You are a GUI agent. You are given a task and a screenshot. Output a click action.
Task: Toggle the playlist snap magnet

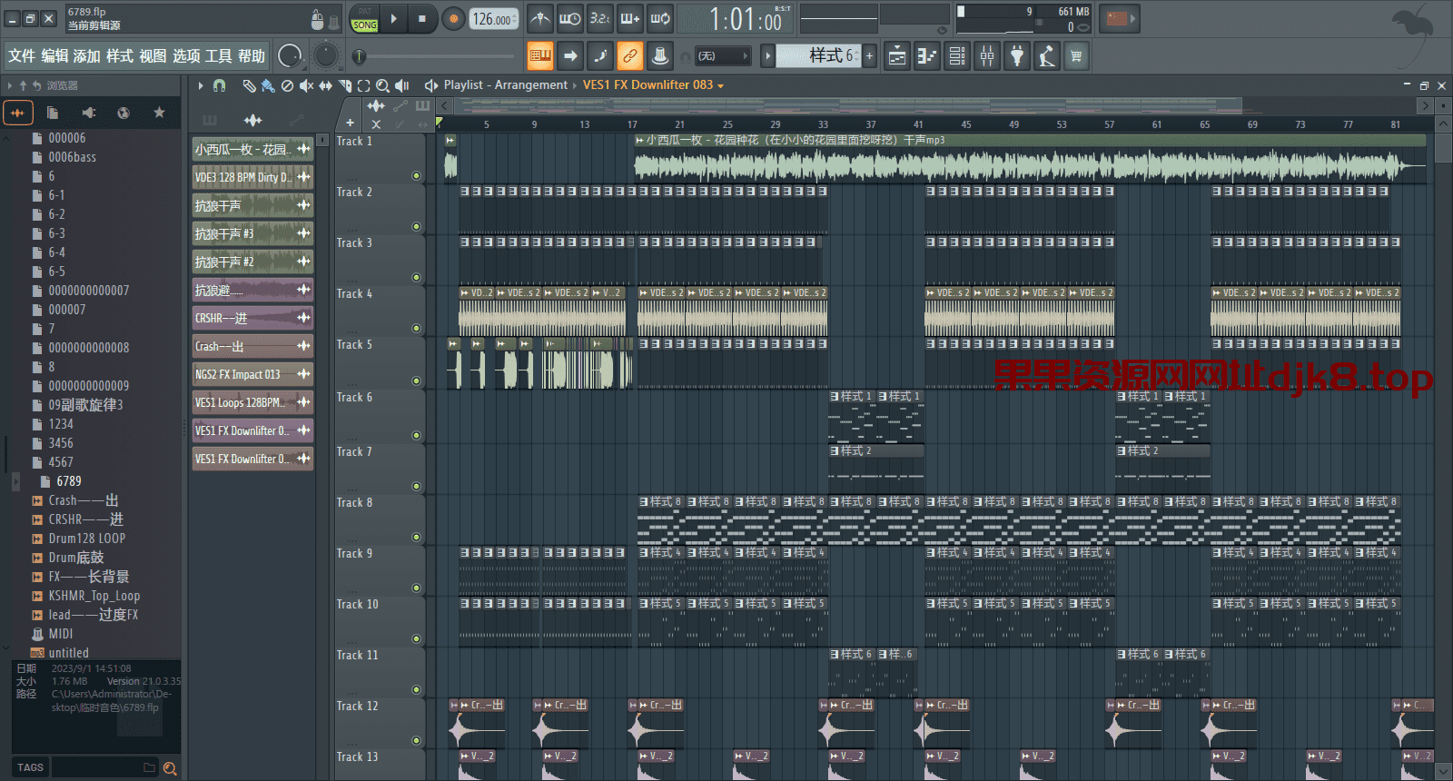(x=219, y=85)
